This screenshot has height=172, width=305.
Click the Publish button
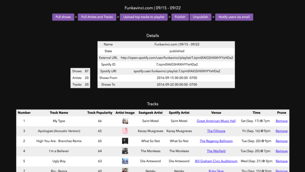(180, 17)
